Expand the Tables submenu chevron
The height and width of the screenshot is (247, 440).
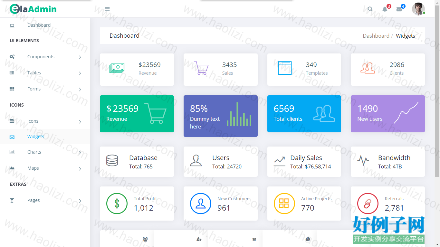point(80,73)
